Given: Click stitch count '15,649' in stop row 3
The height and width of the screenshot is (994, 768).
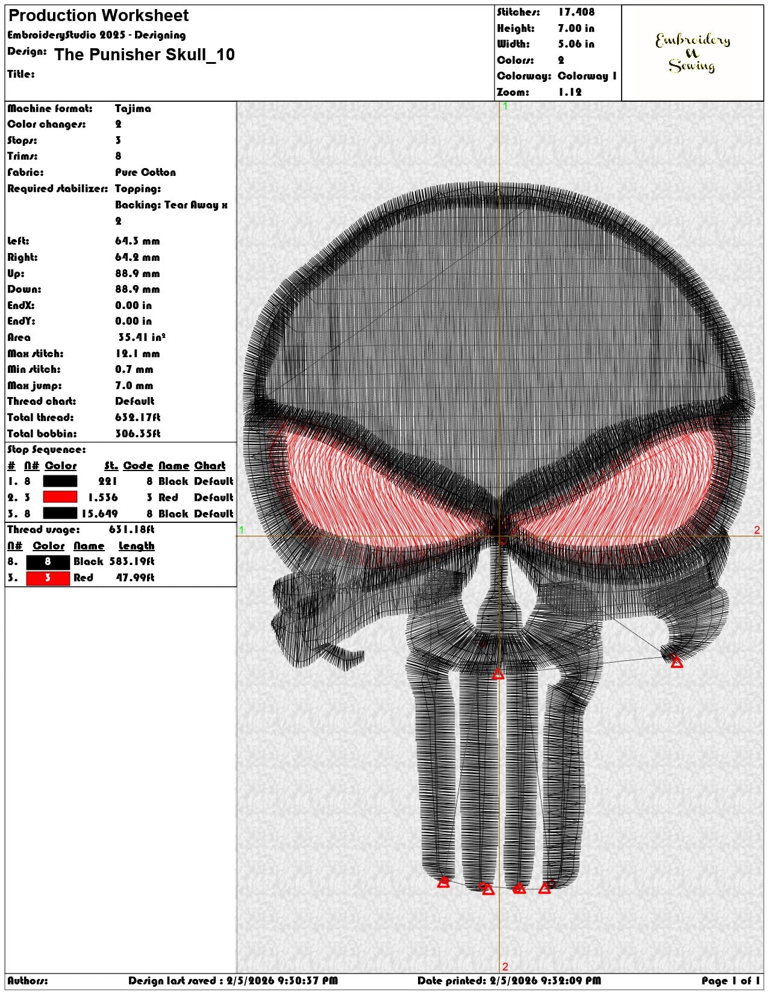Looking at the screenshot, I should [x=100, y=514].
